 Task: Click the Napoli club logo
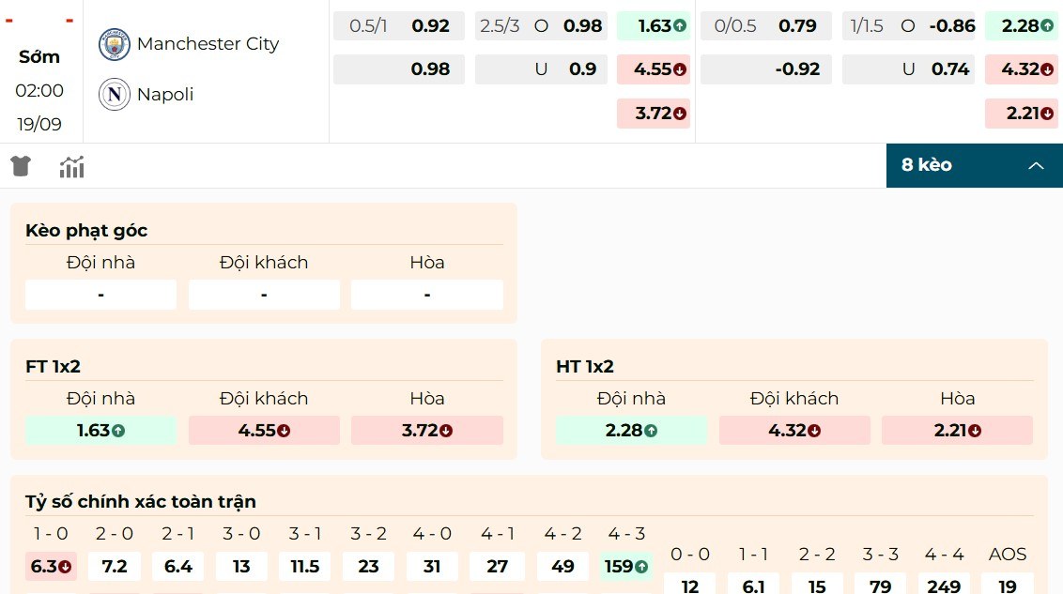pyautogui.click(x=114, y=94)
